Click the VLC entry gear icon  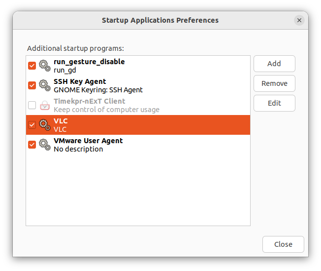coord(45,125)
